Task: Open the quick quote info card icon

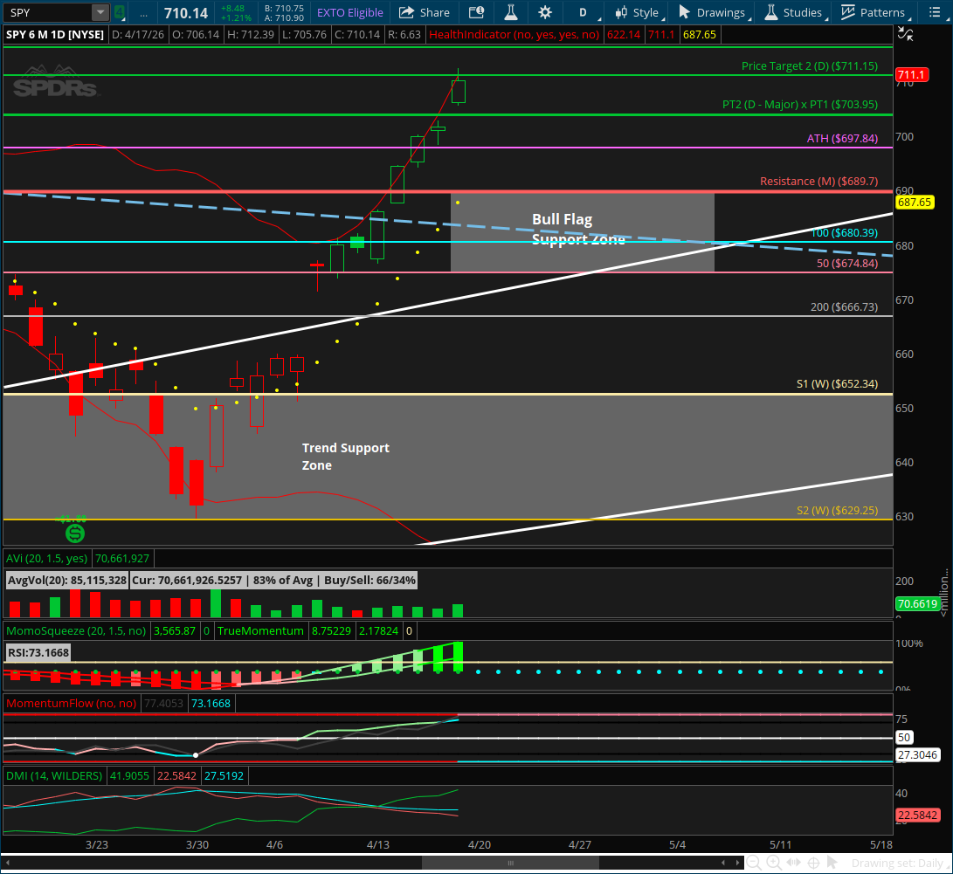Action: [477, 13]
